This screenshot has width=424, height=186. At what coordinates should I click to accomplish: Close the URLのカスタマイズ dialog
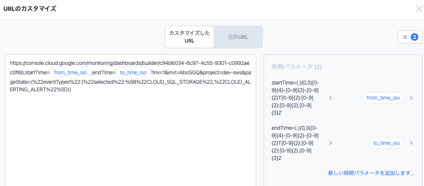[419, 9]
